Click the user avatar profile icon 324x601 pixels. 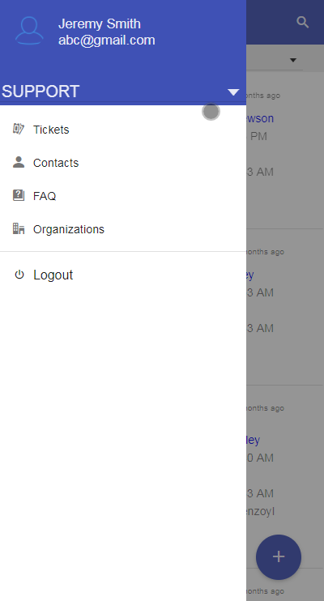pos(29,30)
